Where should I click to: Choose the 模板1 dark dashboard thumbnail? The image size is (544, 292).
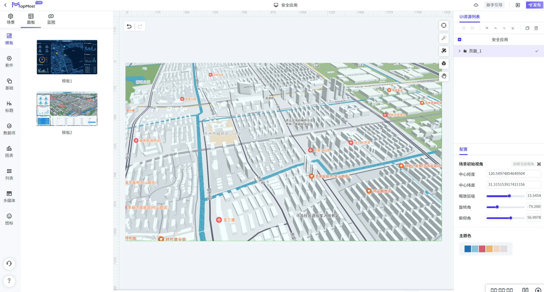pyautogui.click(x=67, y=57)
